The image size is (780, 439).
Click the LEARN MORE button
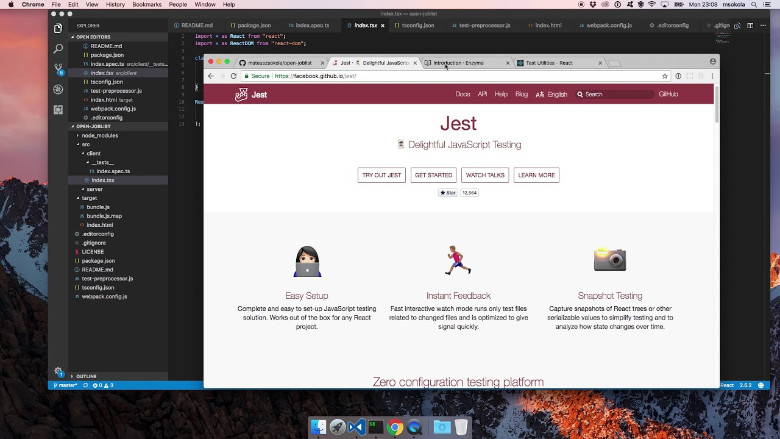pos(536,175)
